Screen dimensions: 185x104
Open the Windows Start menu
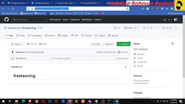(x=3, y=101)
